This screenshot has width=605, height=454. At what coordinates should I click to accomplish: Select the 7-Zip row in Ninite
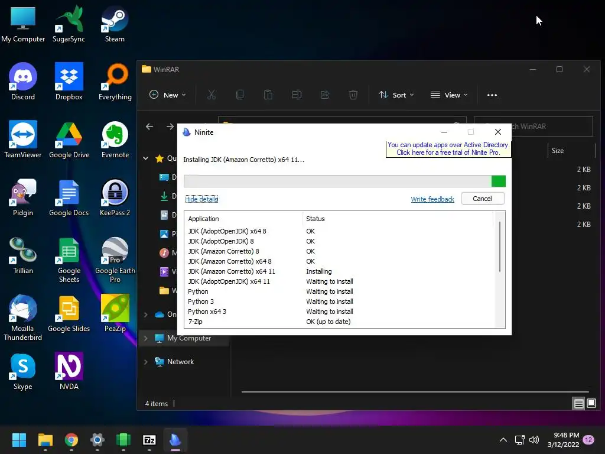coord(340,322)
